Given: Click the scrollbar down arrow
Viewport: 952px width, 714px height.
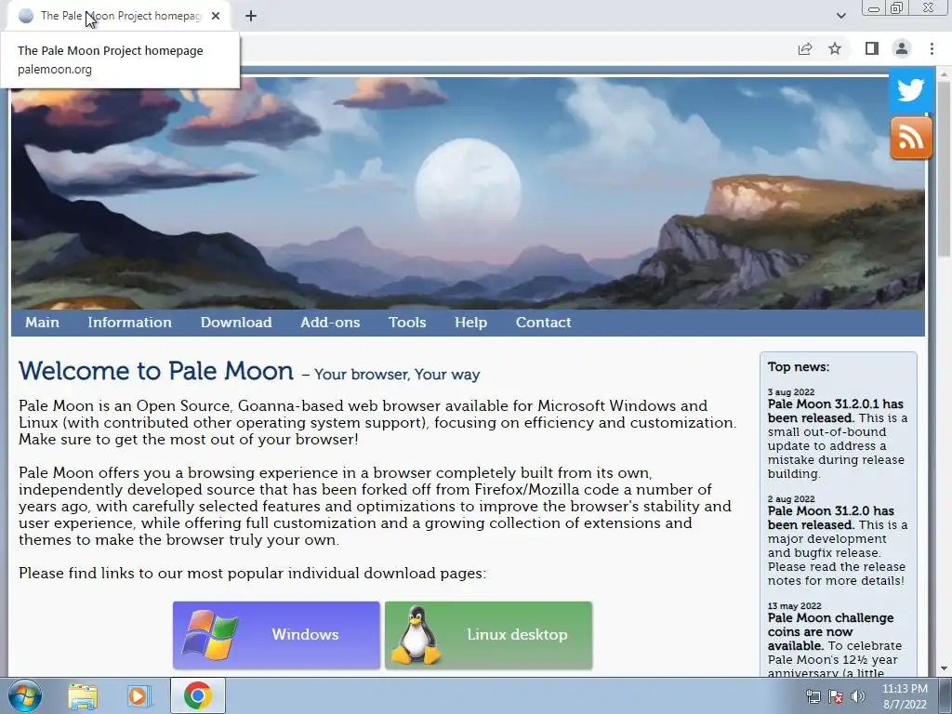Looking at the screenshot, I should (x=944, y=669).
